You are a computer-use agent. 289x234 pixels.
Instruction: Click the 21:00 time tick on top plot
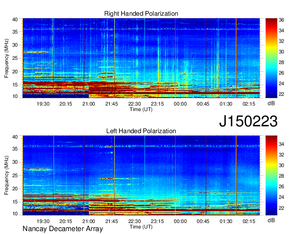click(x=89, y=104)
